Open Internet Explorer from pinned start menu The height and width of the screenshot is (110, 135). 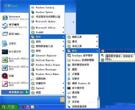(15, 18)
